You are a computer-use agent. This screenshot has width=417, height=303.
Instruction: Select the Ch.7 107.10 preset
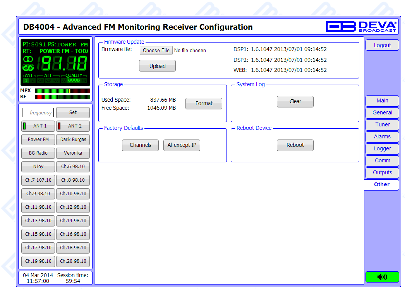pos(38,180)
